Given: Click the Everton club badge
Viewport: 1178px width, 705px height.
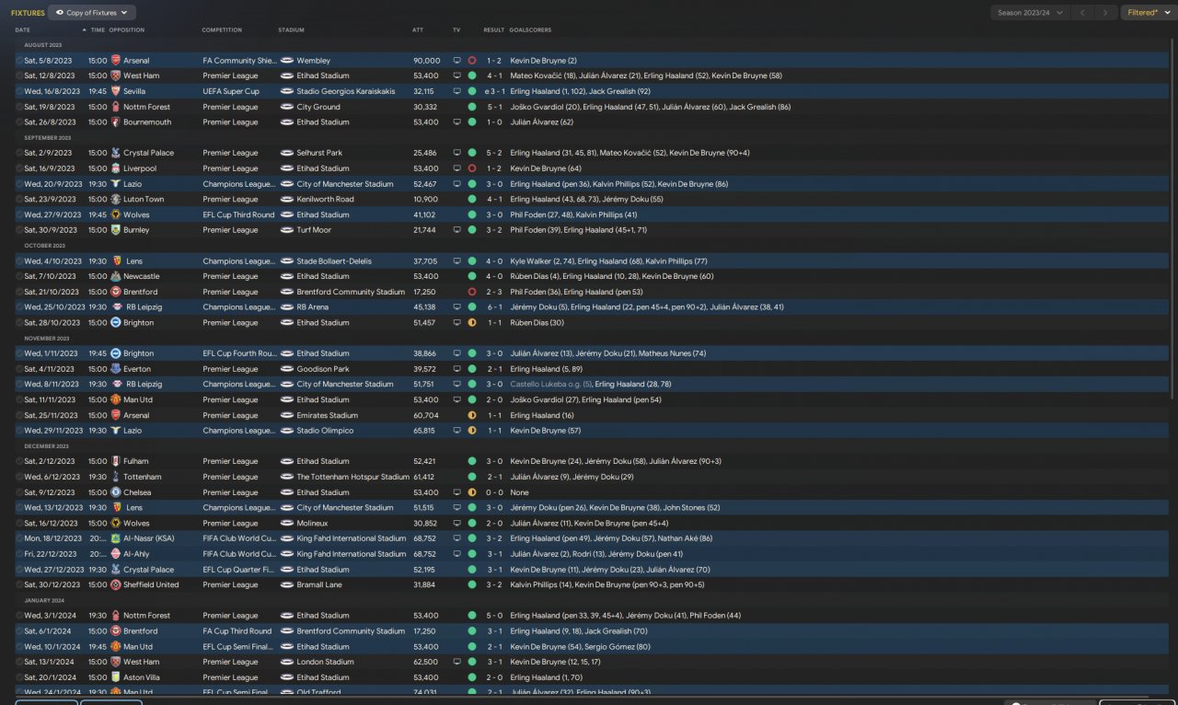Looking at the screenshot, I should [115, 369].
